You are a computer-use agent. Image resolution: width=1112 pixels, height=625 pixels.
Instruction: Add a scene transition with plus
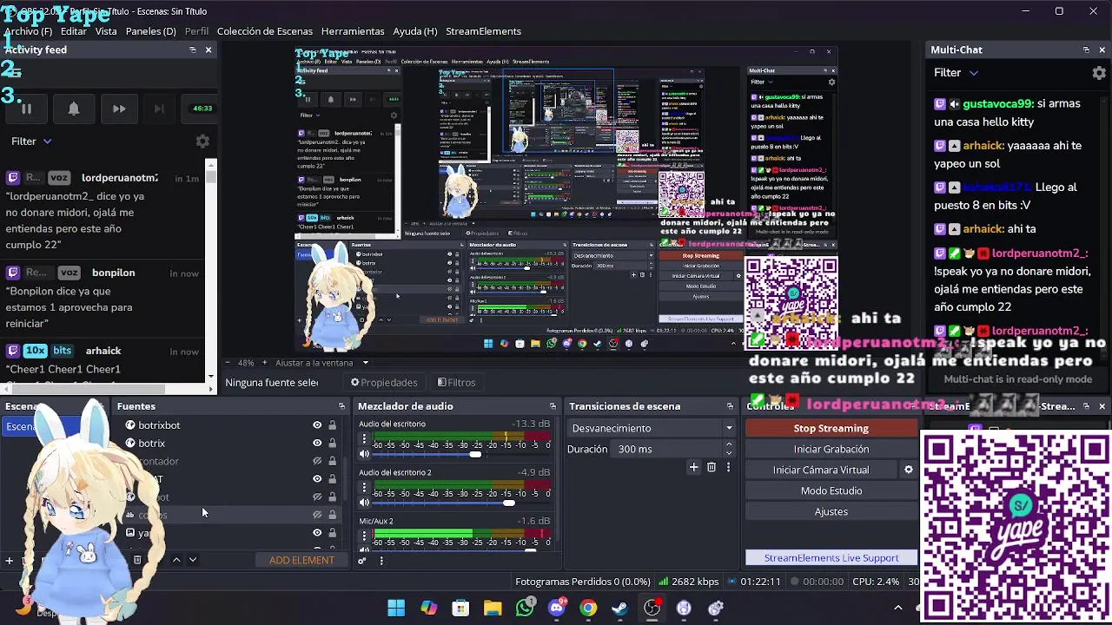tap(693, 468)
